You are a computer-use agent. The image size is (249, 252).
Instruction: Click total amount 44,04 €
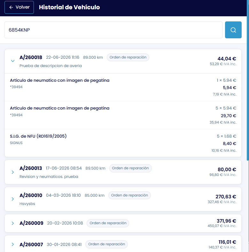227,59
